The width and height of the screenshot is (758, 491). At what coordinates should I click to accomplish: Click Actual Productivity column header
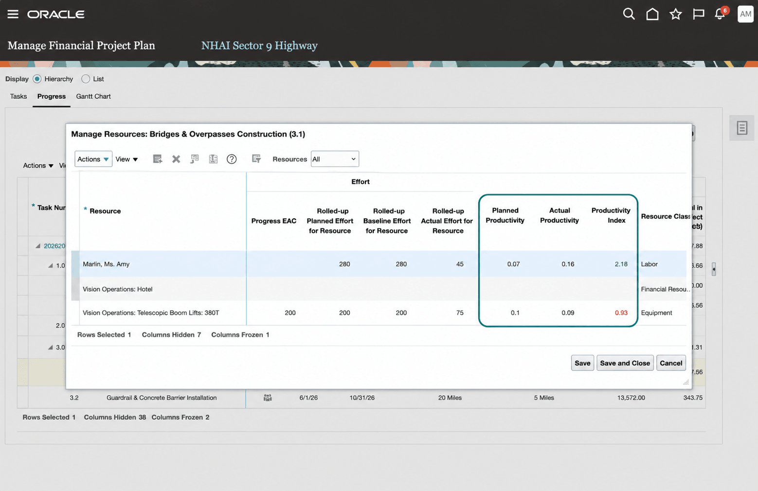pyautogui.click(x=559, y=215)
